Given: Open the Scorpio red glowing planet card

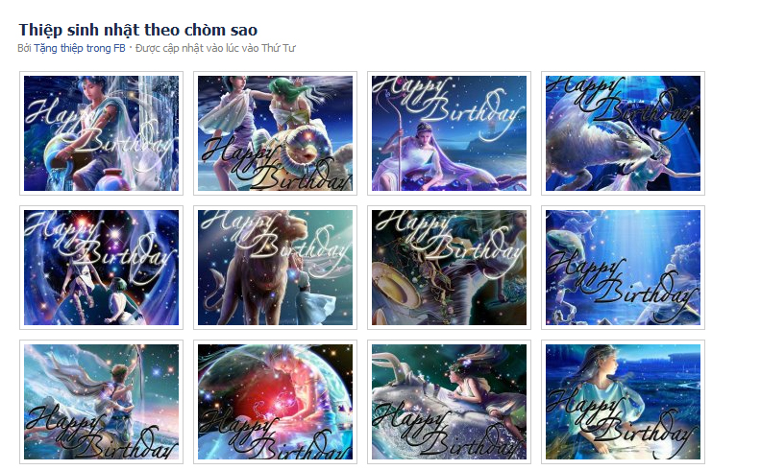Looking at the screenshot, I should [275, 402].
